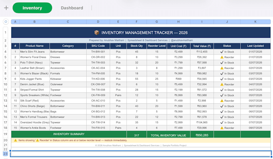Click the Product Name header cell

click(x=35, y=46)
